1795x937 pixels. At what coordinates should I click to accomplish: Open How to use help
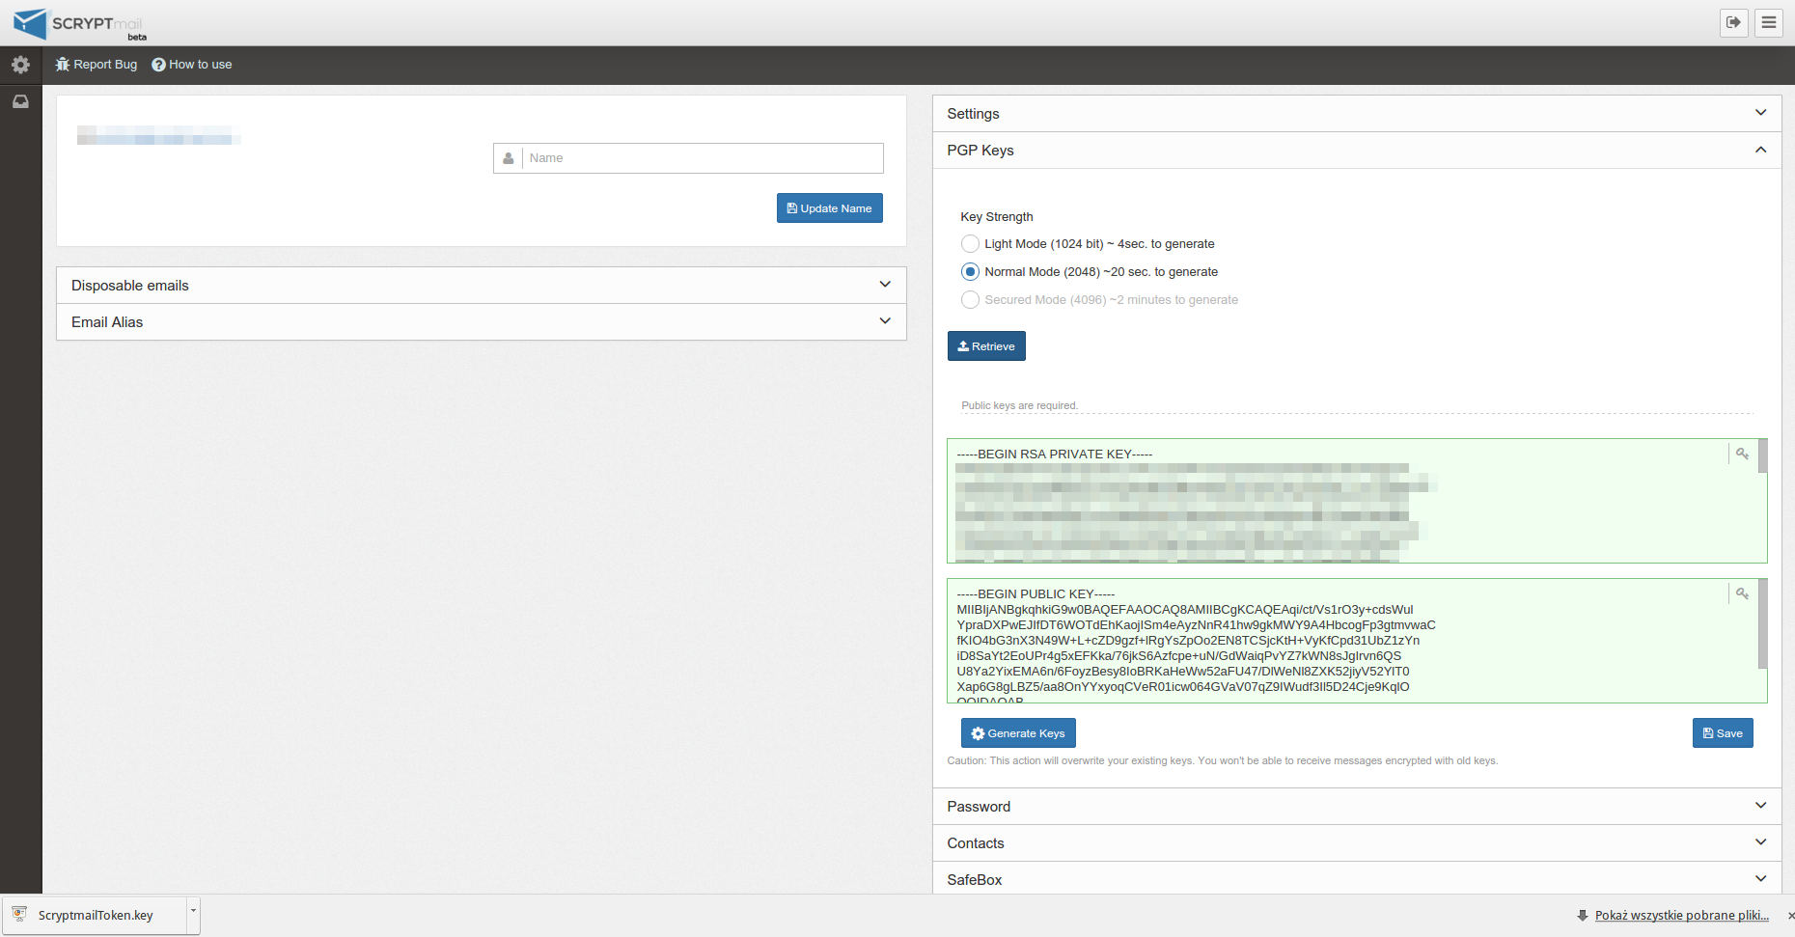click(192, 65)
